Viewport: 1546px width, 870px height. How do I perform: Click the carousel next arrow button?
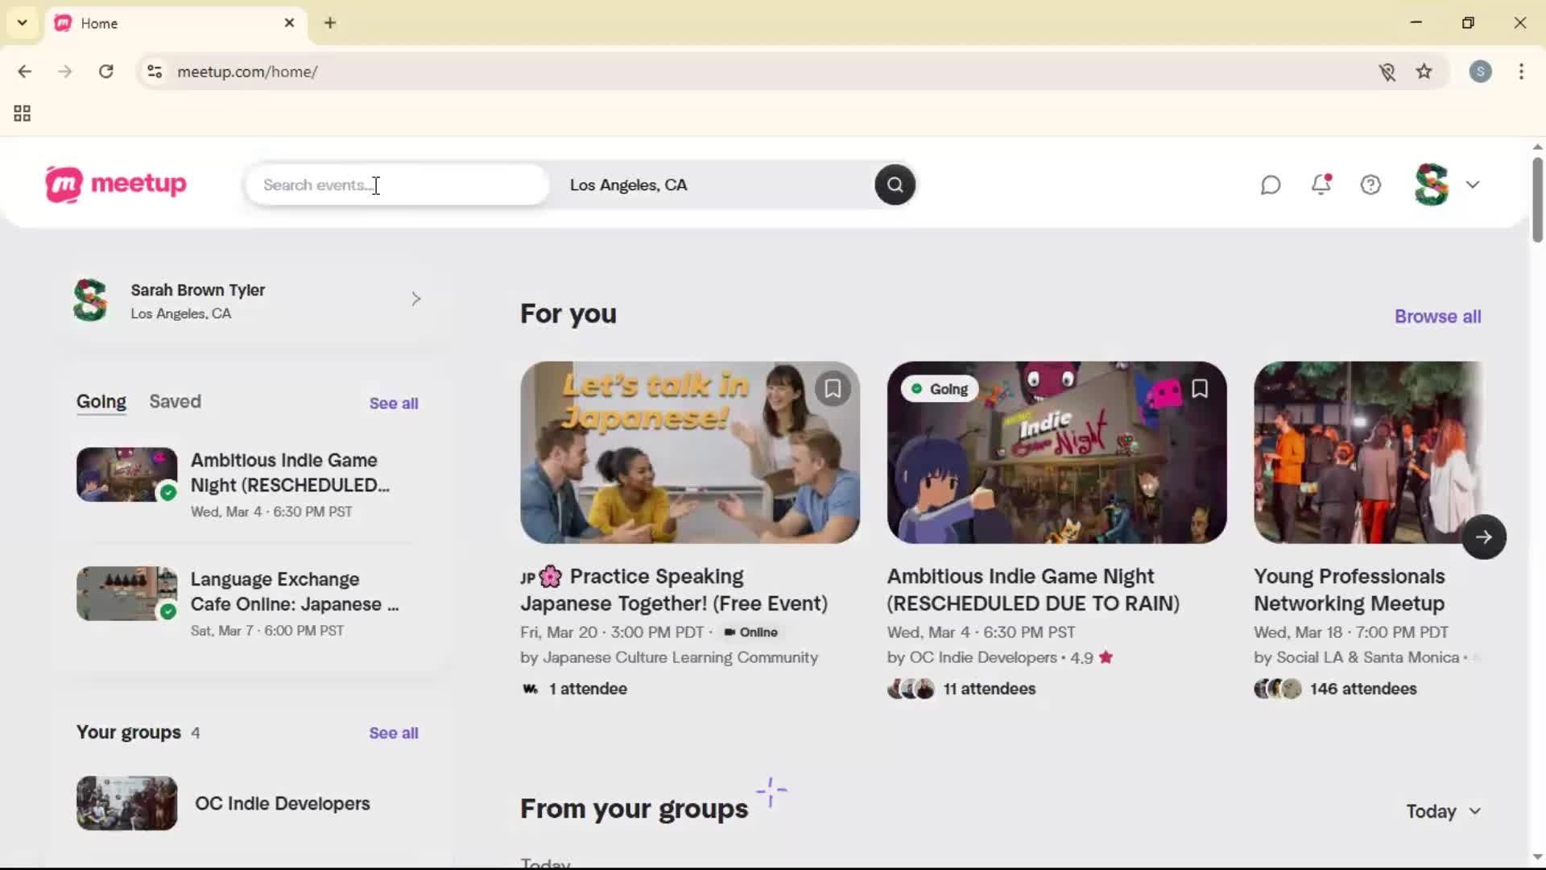click(1484, 536)
